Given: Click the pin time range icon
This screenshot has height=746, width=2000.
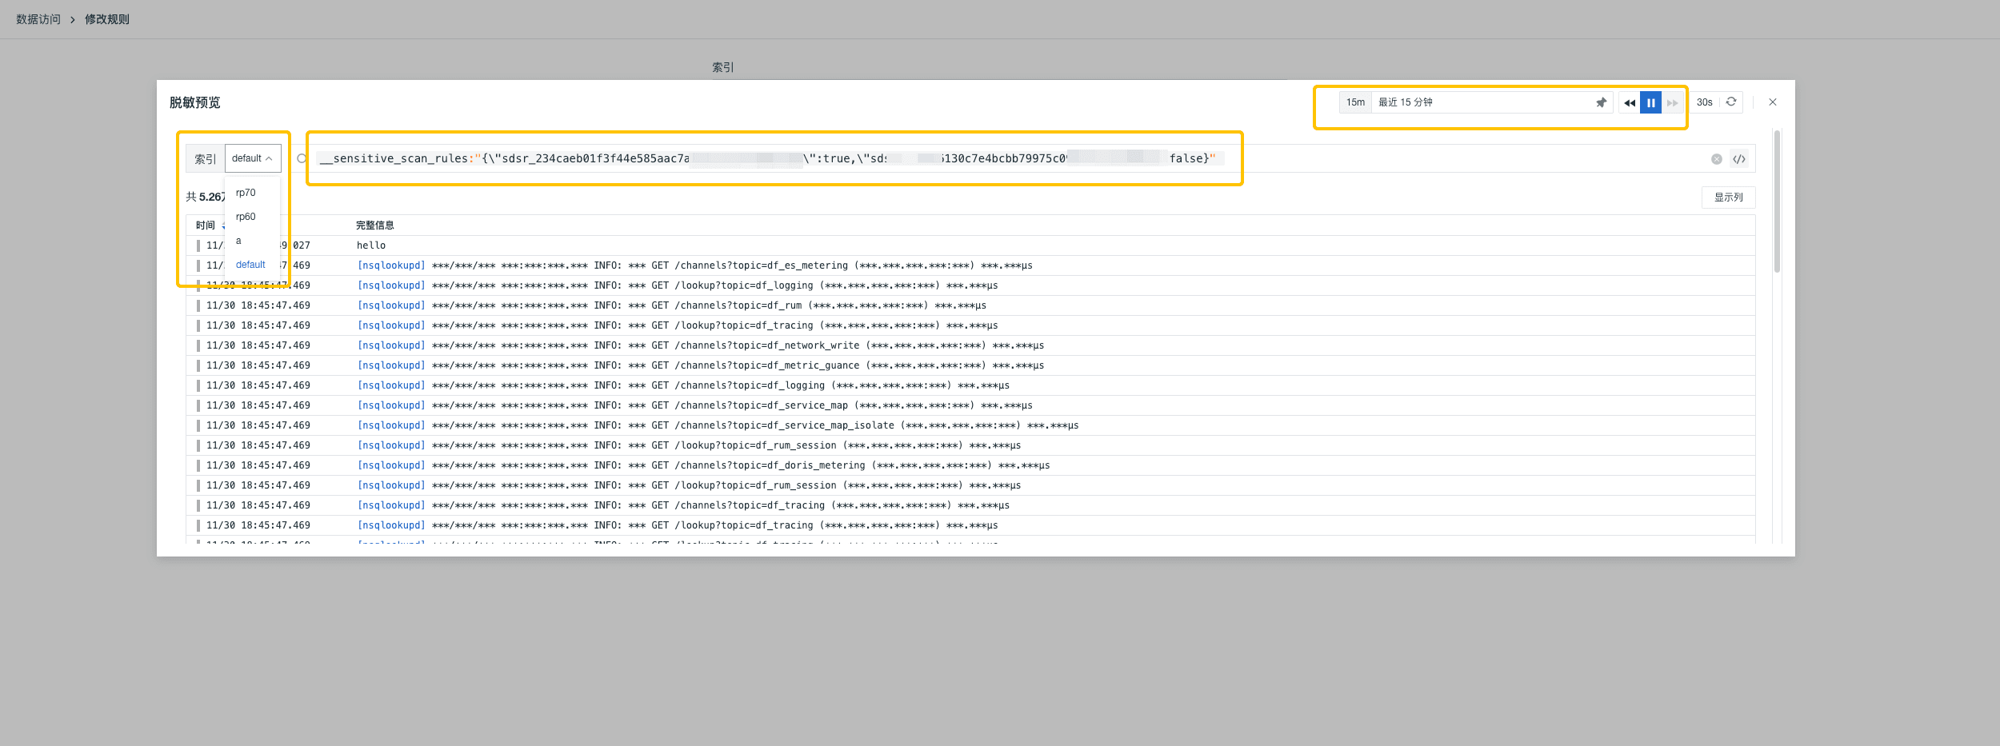Looking at the screenshot, I should pyautogui.click(x=1601, y=102).
